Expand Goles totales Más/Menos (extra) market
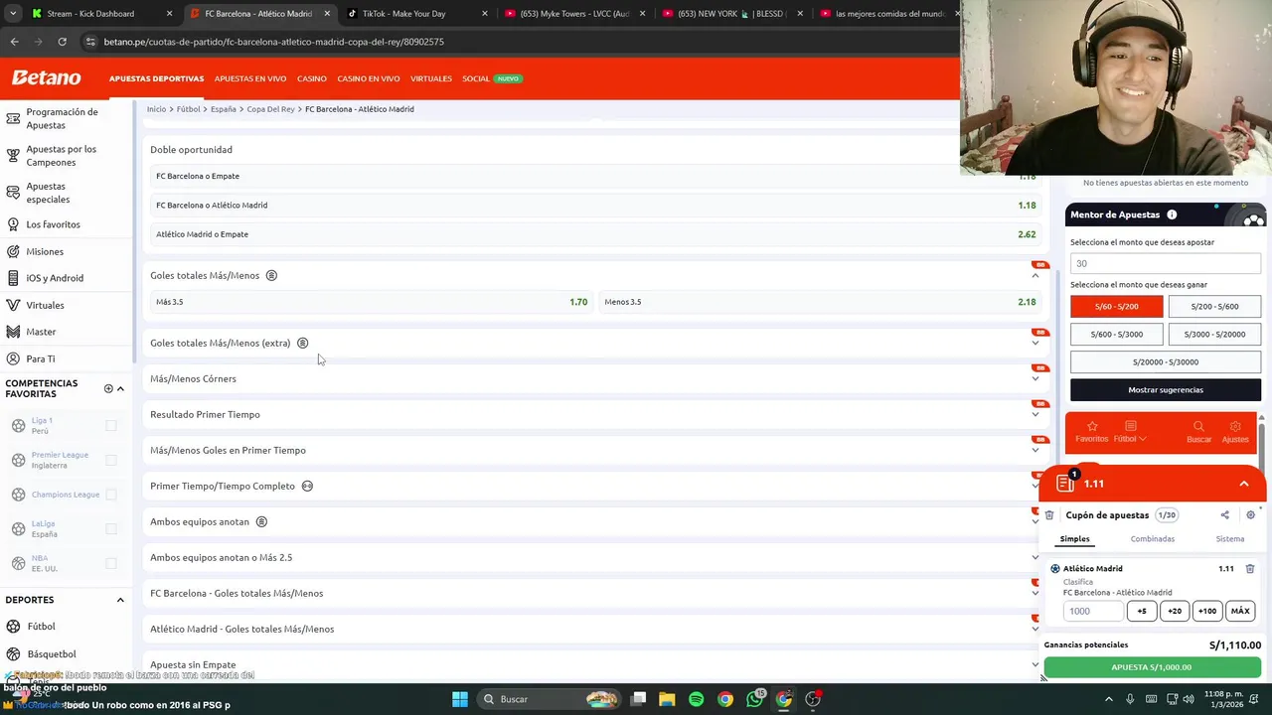Image resolution: width=1272 pixels, height=715 pixels. tap(1034, 343)
